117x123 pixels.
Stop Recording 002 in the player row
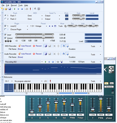pyautogui.click(x=53, y=62)
